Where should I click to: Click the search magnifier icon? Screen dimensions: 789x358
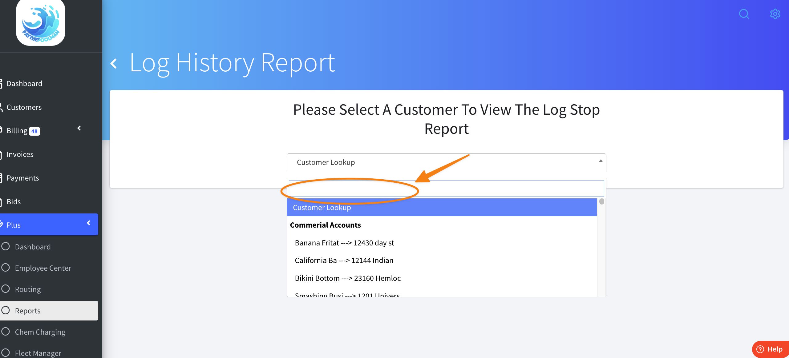(744, 14)
